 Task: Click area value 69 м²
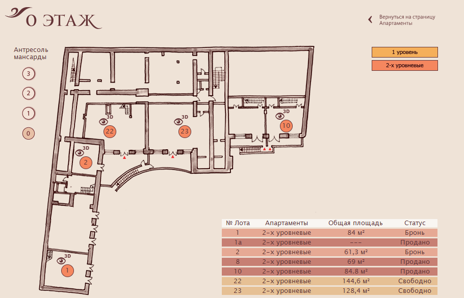[356, 262]
